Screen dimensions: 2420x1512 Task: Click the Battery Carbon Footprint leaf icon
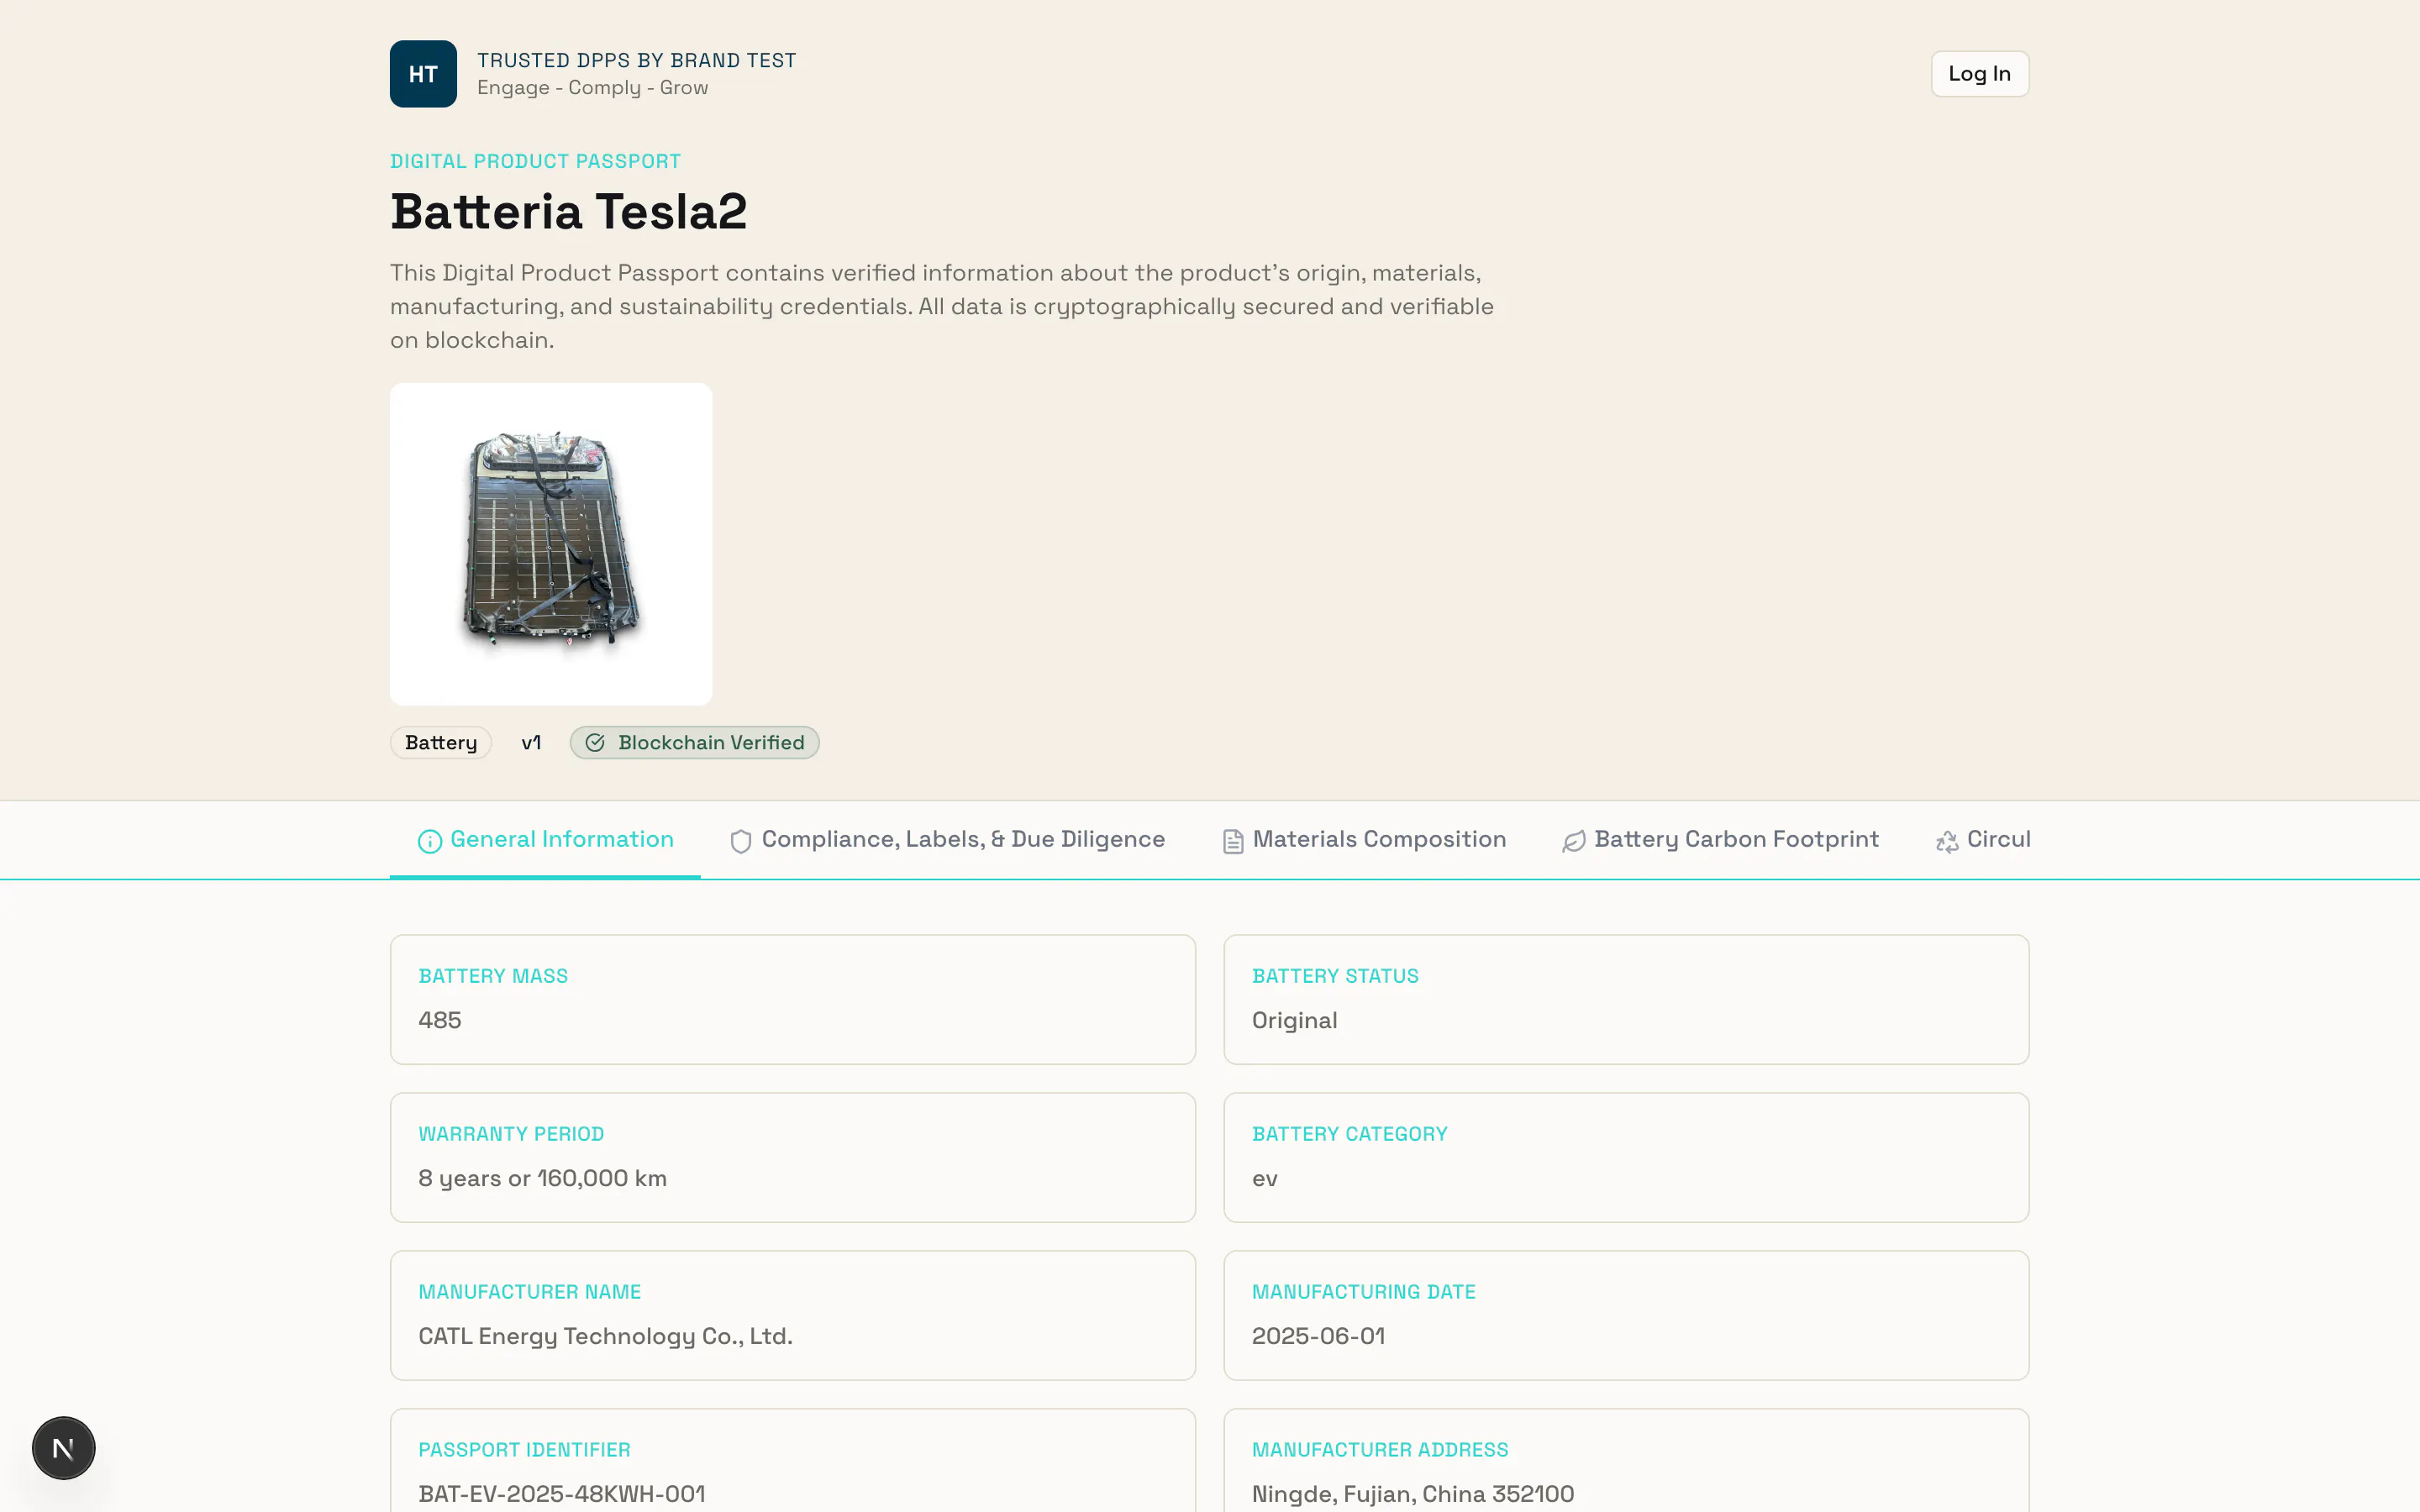(1574, 841)
